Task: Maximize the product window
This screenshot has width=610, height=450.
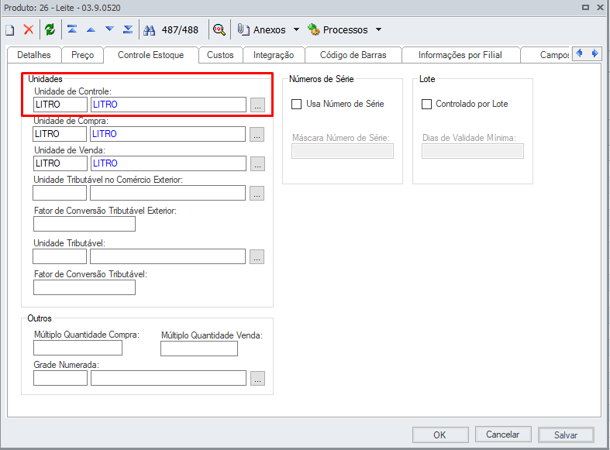Action: click(585, 8)
